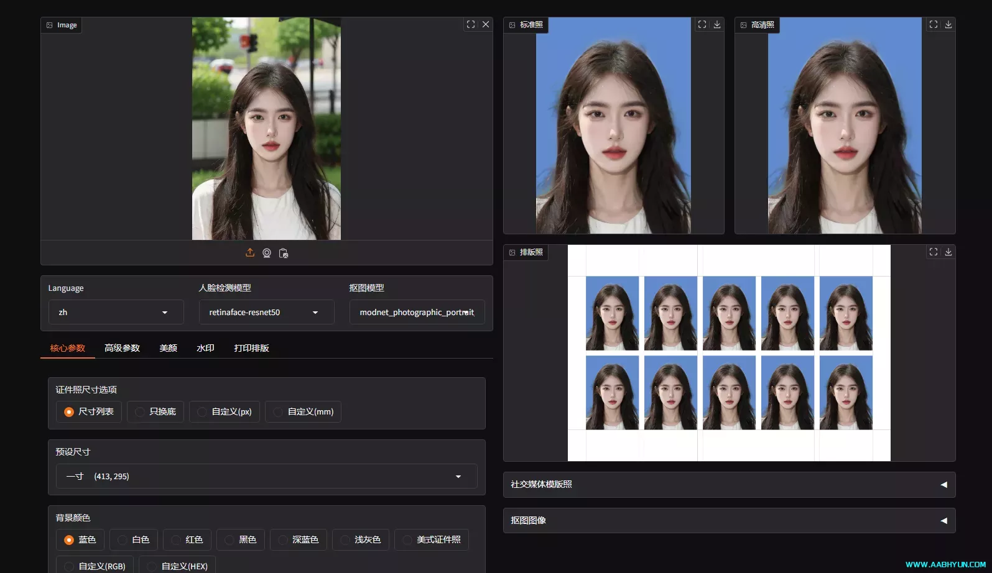Expand the 社交媒体模版照 section

coord(730,484)
